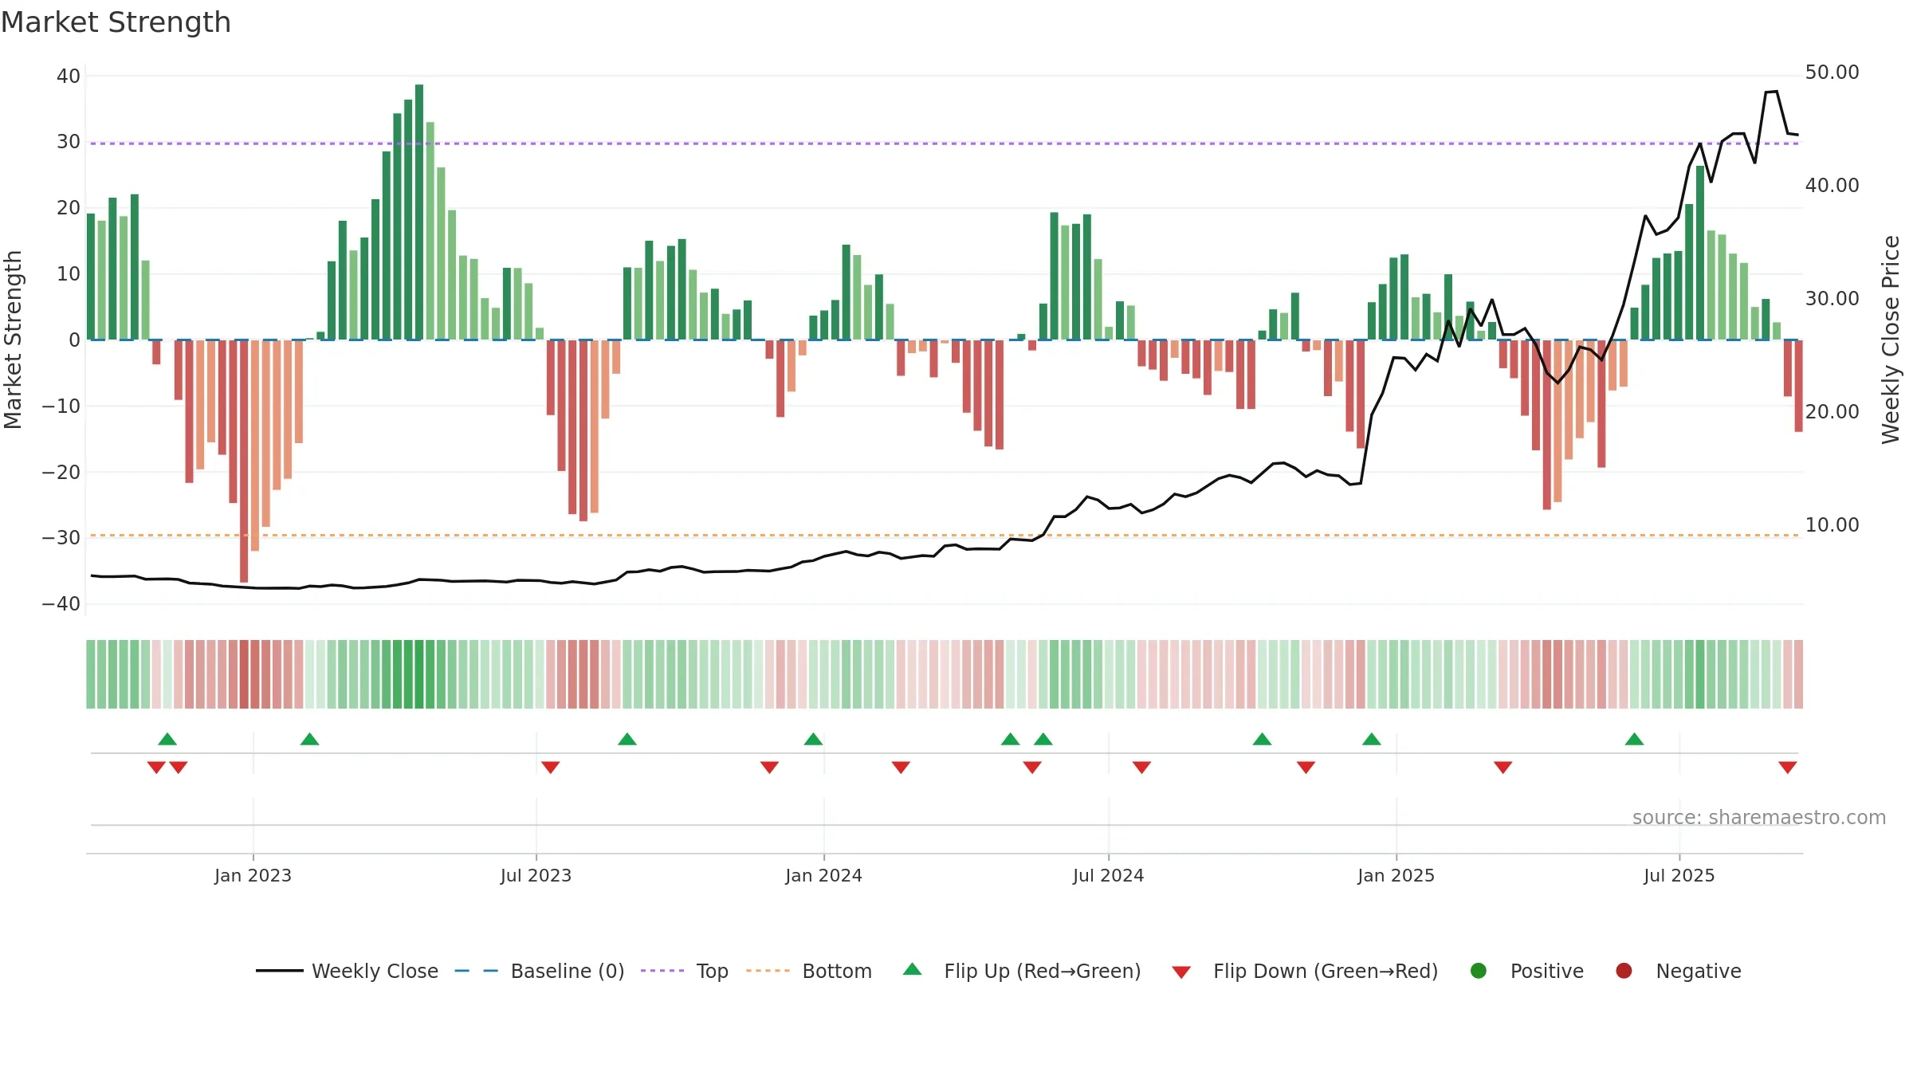Click the orange dotted Bottom line sample in the legend
The width and height of the screenshot is (1913, 1076).
coord(768,971)
